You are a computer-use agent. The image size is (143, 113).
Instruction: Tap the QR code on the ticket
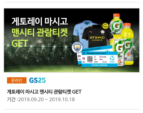(x=90, y=59)
